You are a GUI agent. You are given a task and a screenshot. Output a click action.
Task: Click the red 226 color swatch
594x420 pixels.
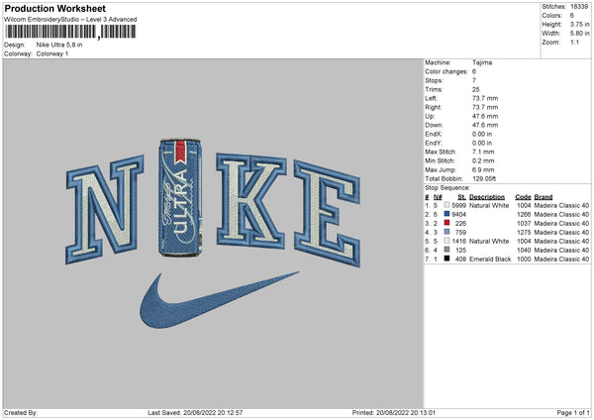point(446,223)
